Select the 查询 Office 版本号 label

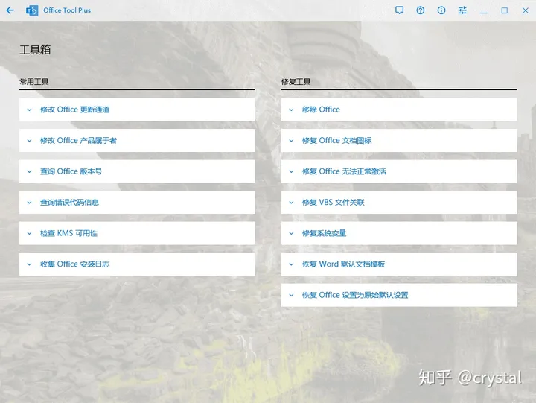pyautogui.click(x=71, y=171)
